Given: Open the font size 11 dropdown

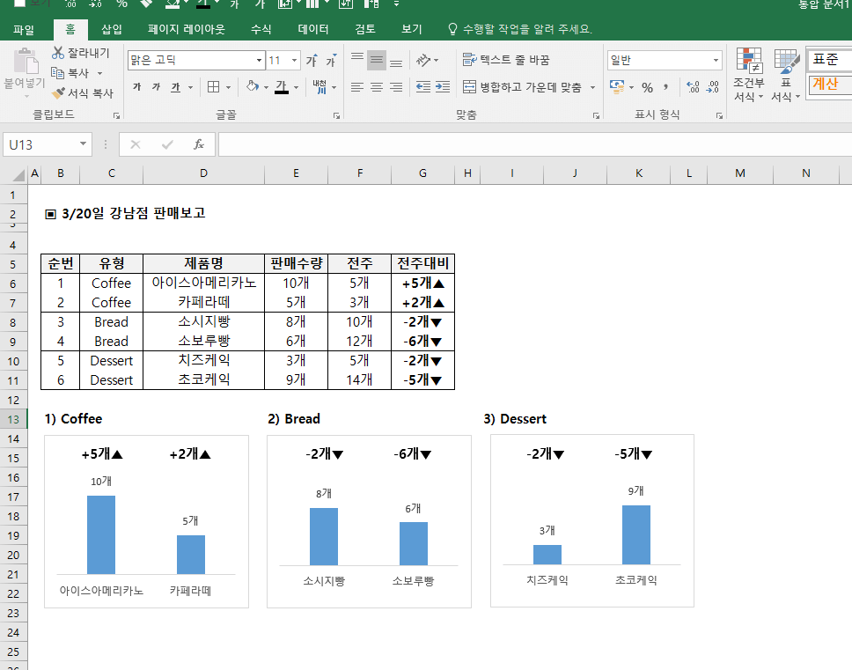Looking at the screenshot, I should click(x=295, y=61).
